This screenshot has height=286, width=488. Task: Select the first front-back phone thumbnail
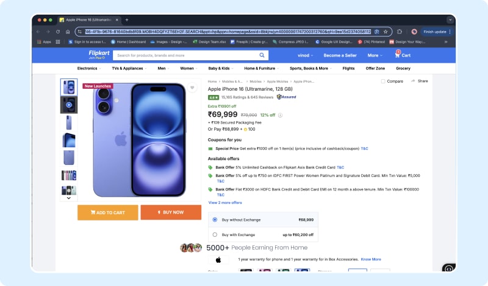point(69,87)
